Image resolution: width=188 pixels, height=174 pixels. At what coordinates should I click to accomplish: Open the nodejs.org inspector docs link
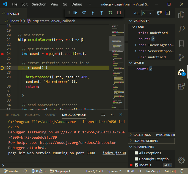coord(78,142)
